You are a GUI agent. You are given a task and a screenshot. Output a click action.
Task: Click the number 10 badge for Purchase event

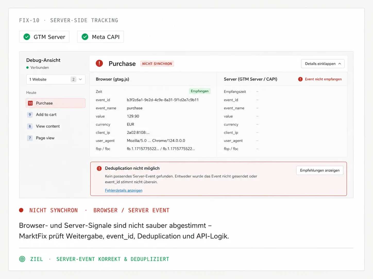30,103
